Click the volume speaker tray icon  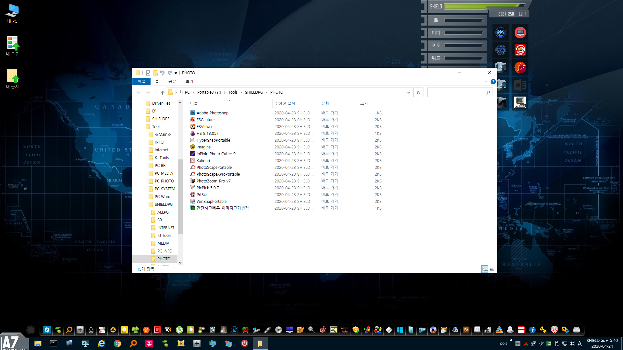[572, 344]
